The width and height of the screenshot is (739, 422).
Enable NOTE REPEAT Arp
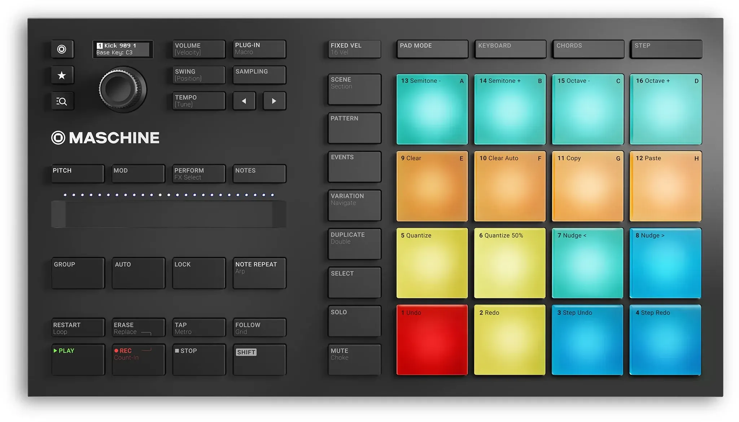(x=259, y=273)
